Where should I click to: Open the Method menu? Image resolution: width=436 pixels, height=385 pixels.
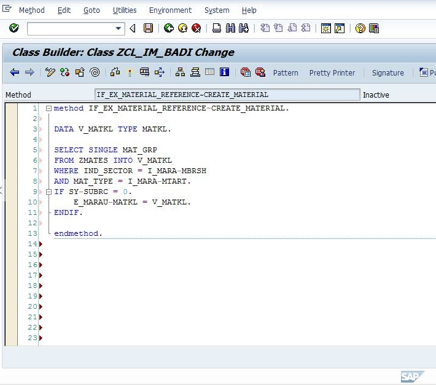coord(32,10)
